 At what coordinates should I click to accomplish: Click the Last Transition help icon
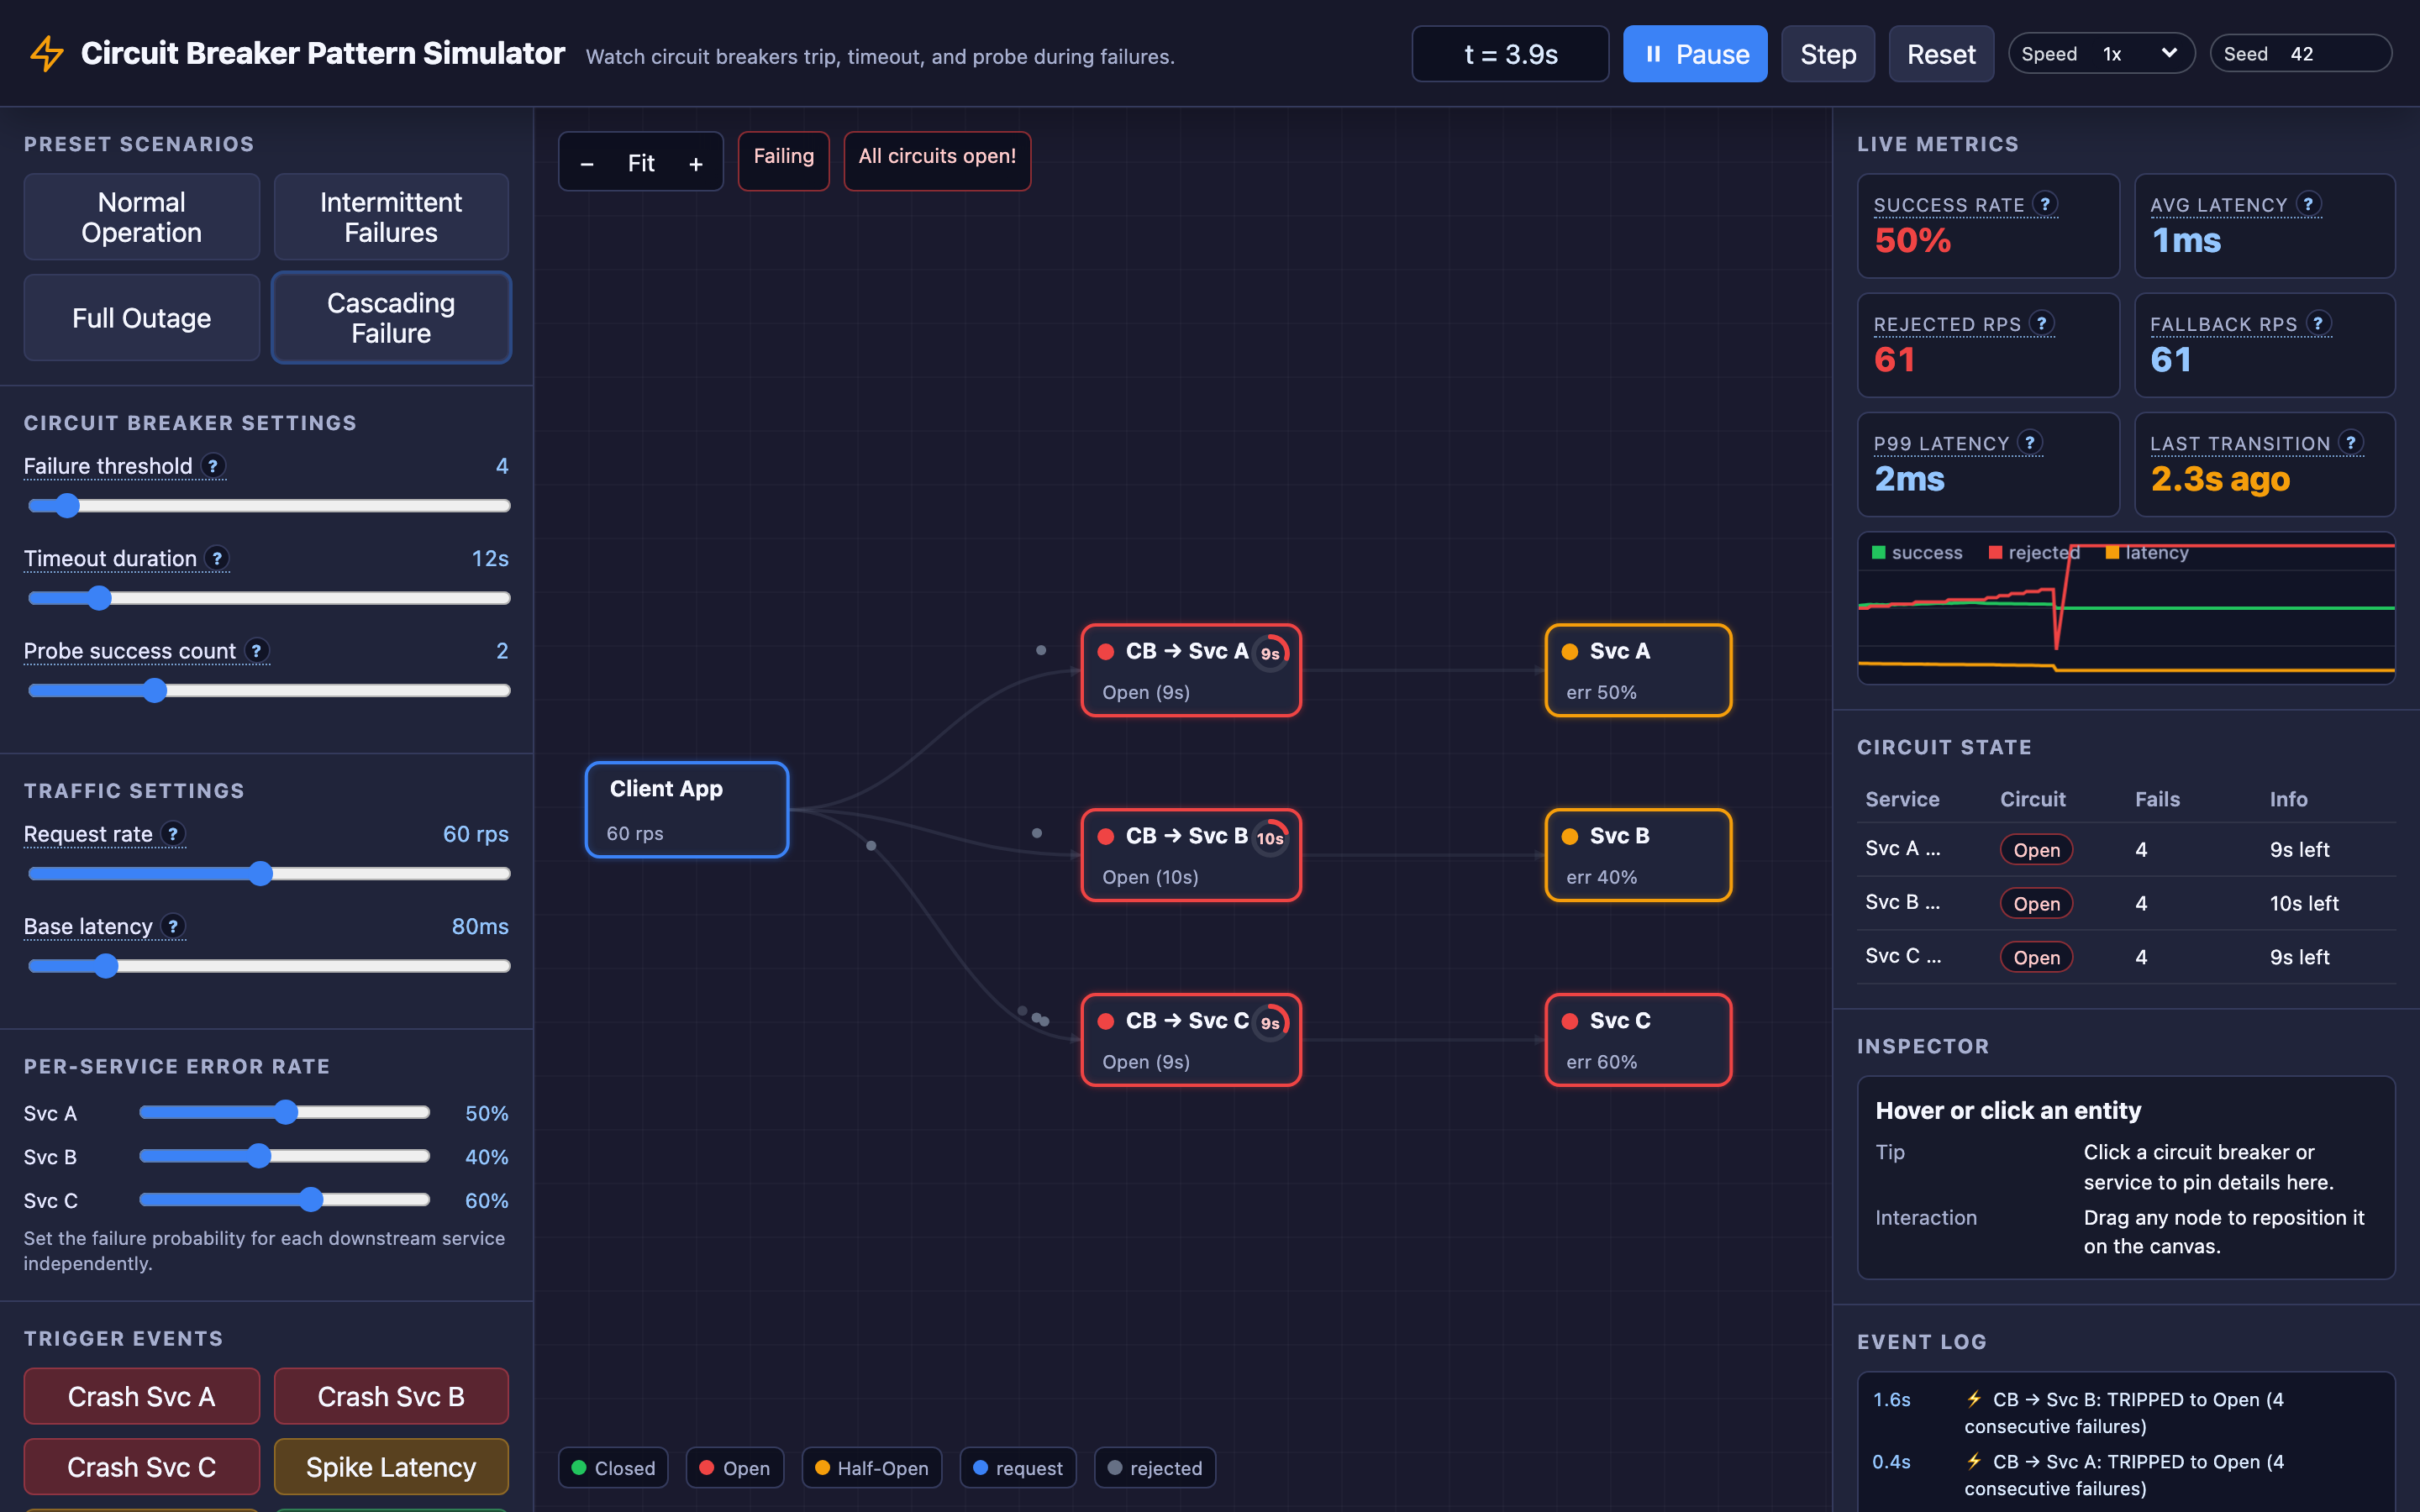click(x=2351, y=442)
